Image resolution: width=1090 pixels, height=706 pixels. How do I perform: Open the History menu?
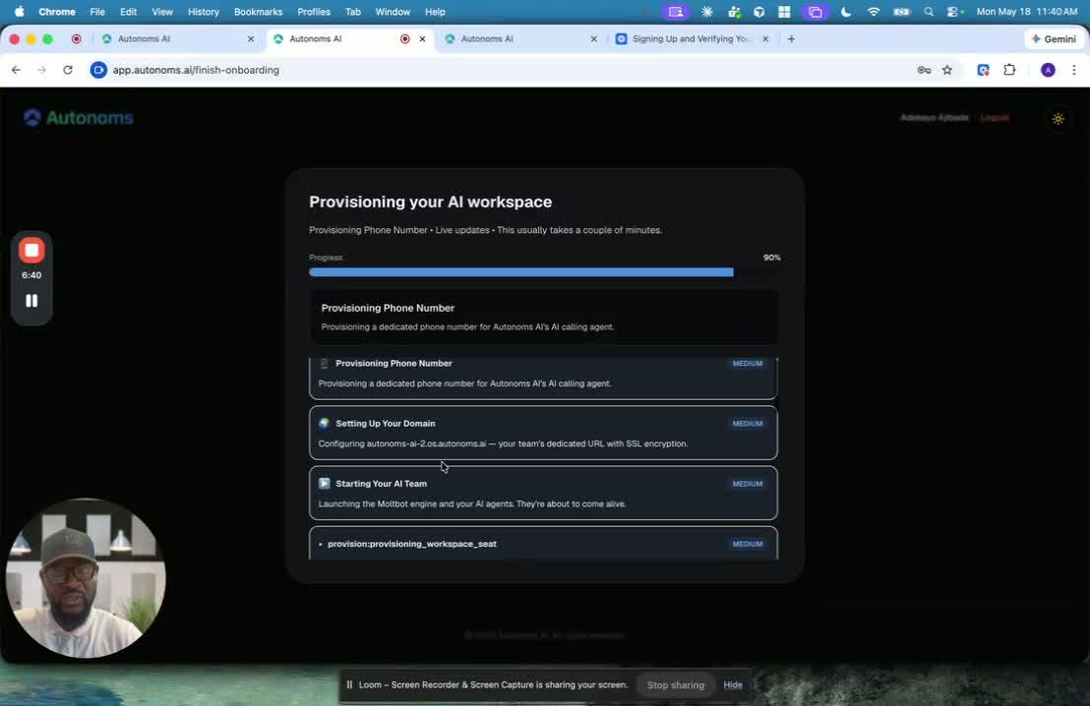(x=203, y=12)
